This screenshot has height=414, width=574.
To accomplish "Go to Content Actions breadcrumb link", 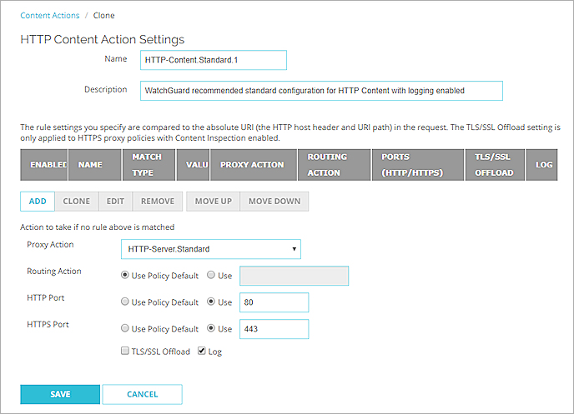I will (50, 15).
